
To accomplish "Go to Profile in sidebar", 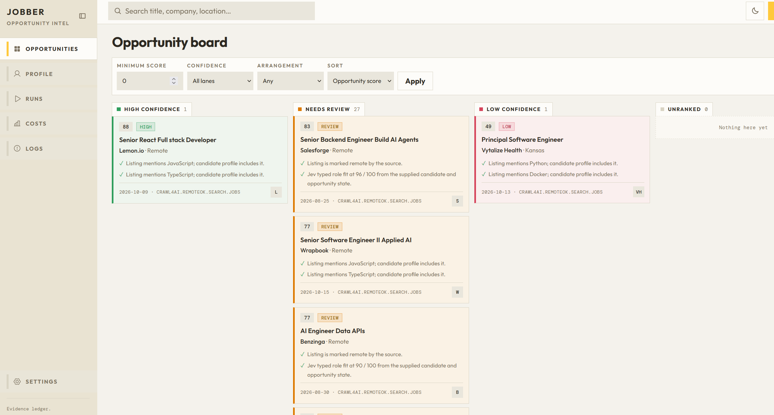I will pos(49,74).
